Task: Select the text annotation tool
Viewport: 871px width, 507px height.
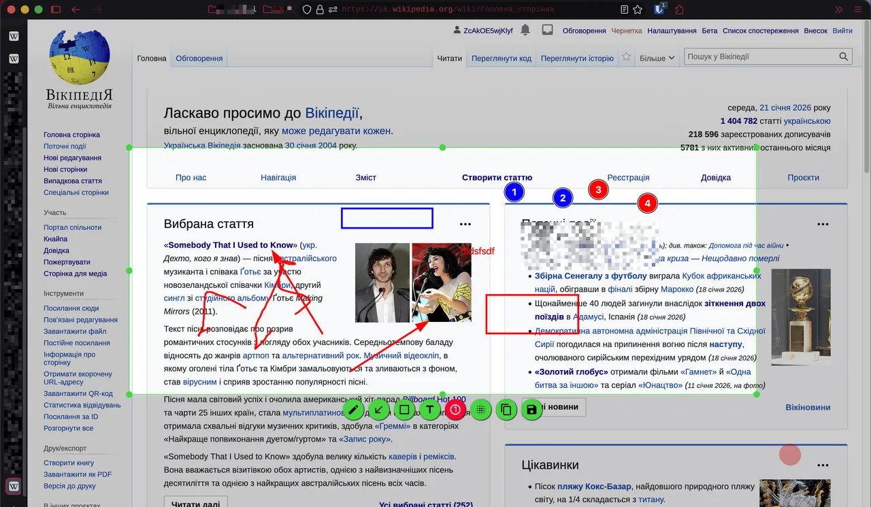Action: (x=429, y=410)
